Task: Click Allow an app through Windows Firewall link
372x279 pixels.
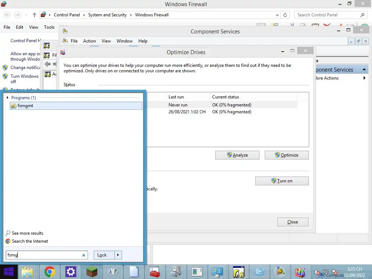Action: (x=25, y=56)
